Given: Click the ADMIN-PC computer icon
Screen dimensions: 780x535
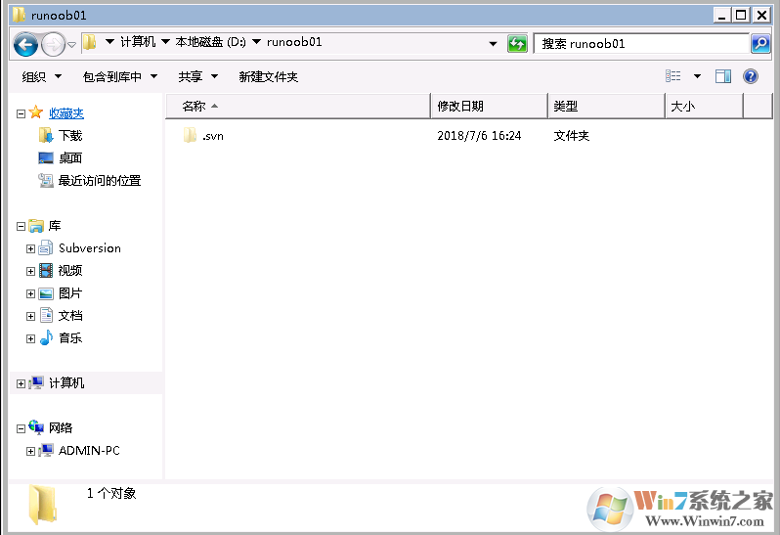Looking at the screenshot, I should tap(46, 450).
